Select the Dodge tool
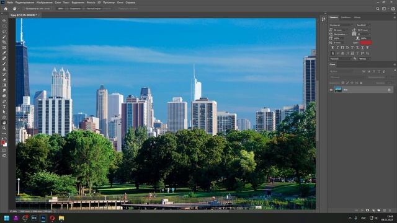The width and height of the screenshot is (397, 223). click(4, 96)
